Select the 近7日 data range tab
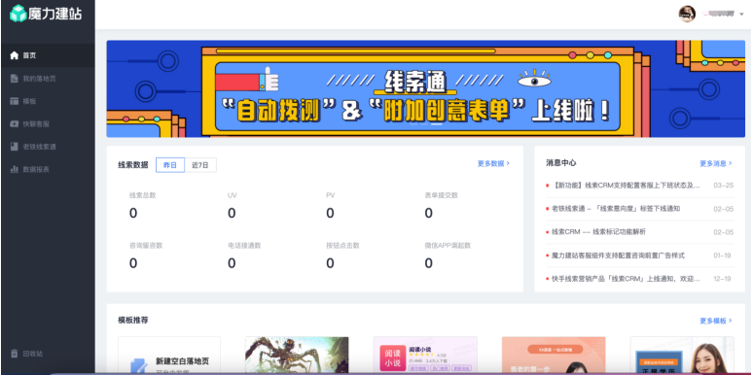Viewport: 753px width, 375px height. pyautogui.click(x=200, y=165)
